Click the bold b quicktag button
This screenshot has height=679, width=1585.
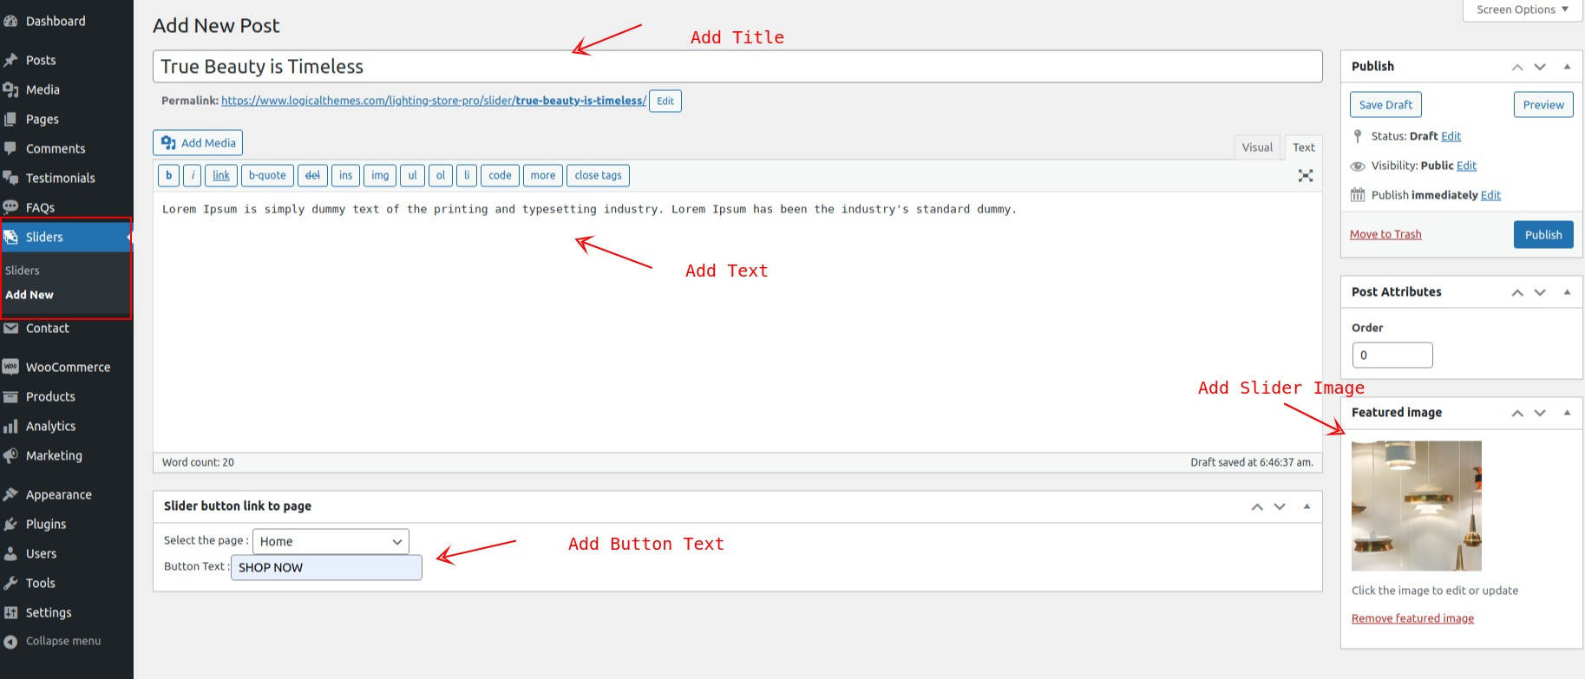168,175
